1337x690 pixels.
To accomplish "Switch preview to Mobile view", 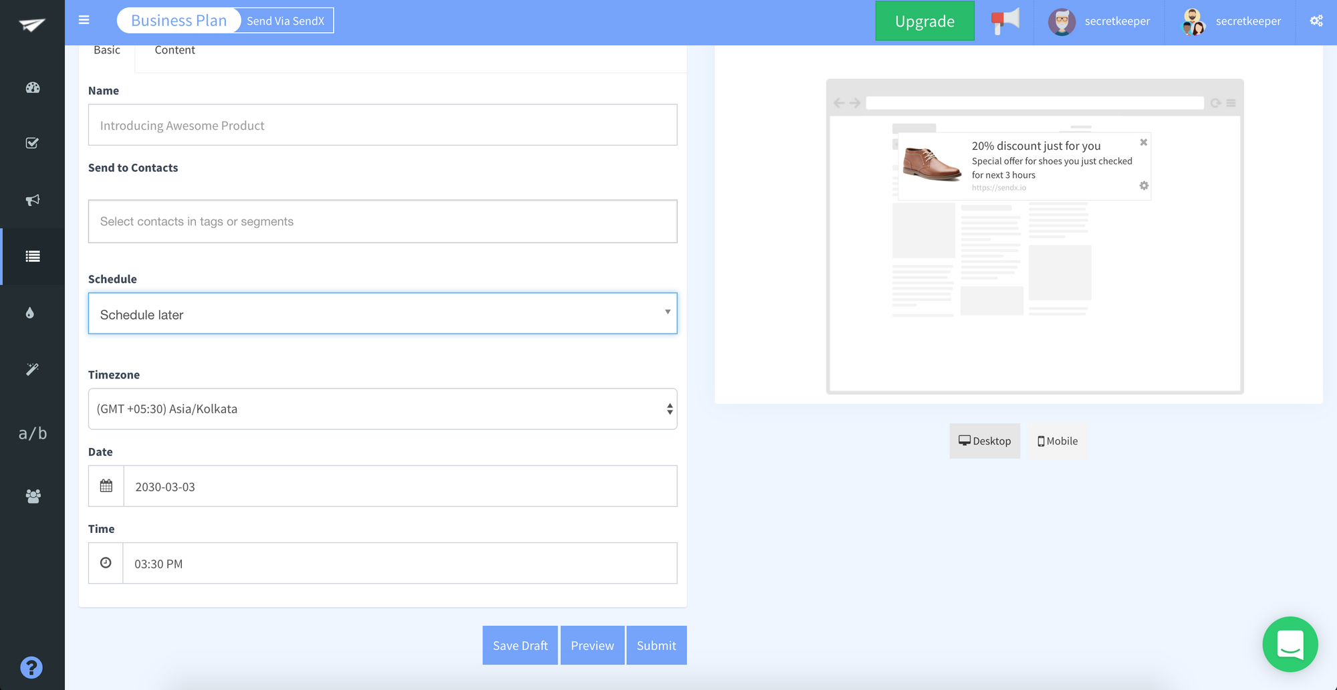I will point(1058,441).
